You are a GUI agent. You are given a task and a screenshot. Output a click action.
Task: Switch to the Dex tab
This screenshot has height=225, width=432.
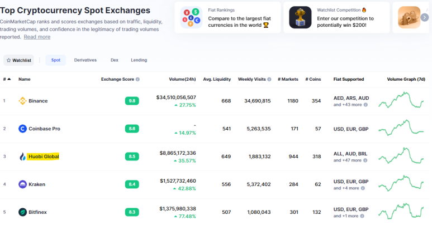point(115,60)
